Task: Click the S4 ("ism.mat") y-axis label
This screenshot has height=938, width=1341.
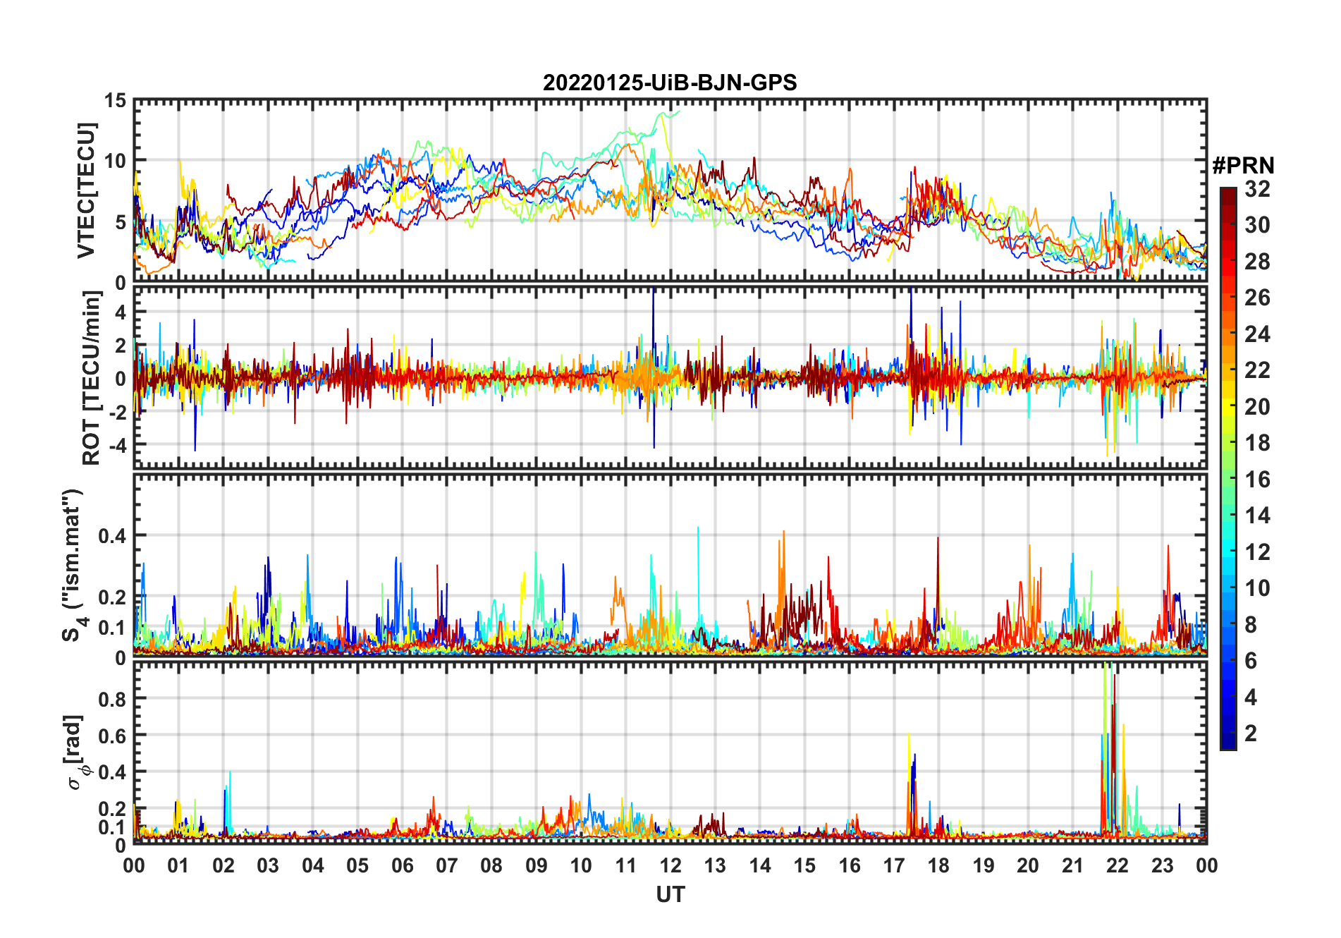Action: click(73, 565)
